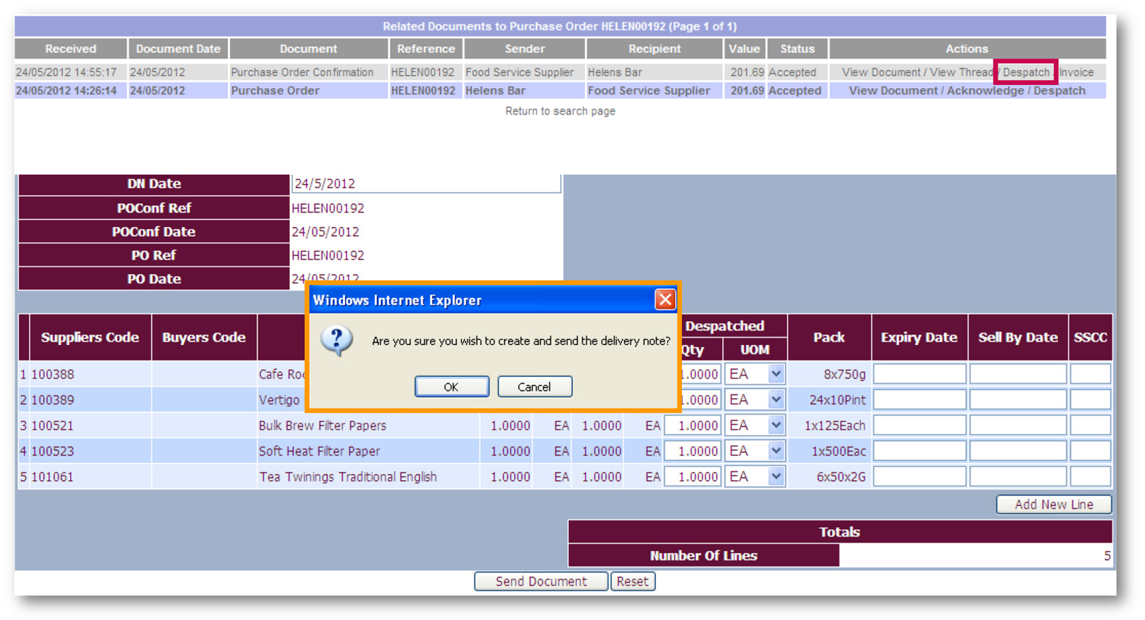The height and width of the screenshot is (620, 1145).
Task: Click Sell By Date field for item 100523
Action: (x=1018, y=451)
